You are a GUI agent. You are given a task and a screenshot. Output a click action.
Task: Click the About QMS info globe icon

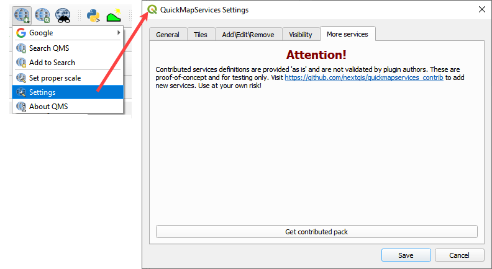[20, 106]
